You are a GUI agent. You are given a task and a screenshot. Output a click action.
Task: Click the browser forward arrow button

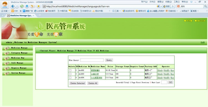tap(17, 6)
